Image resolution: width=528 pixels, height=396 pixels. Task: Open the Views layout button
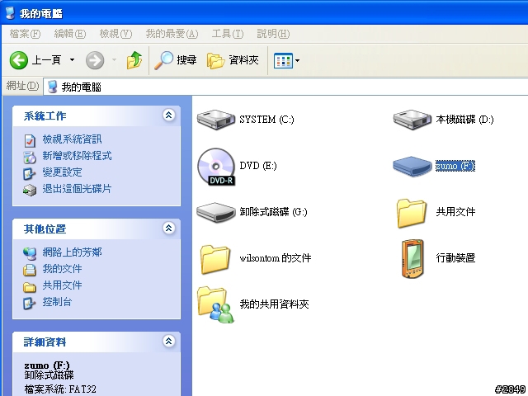283,60
